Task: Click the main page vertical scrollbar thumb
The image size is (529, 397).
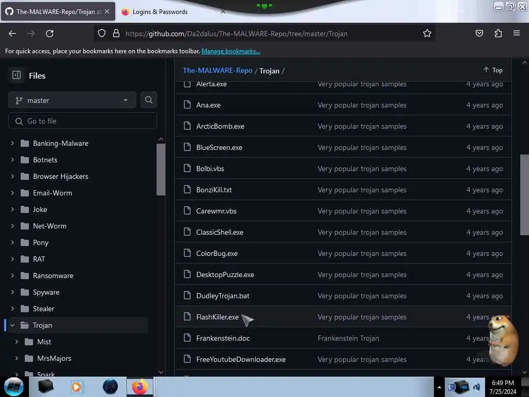Action: coord(524,195)
